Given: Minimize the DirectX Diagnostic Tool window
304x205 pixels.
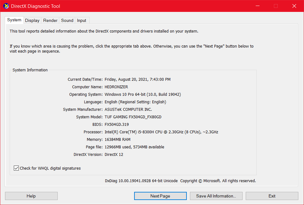Looking at the screenshot, I should tap(258, 6).
